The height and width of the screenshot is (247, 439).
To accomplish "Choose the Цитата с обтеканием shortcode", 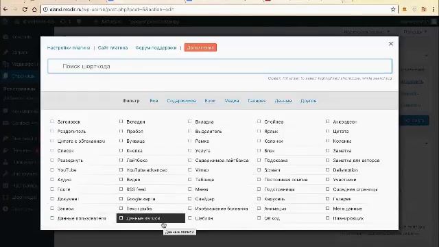I will [81, 141].
